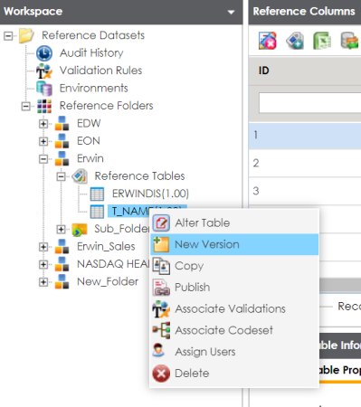Expand the EON folder
The height and width of the screenshot is (407, 361).
43,141
